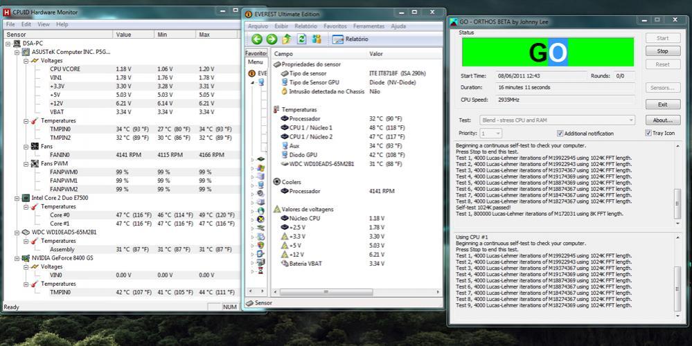Select the DirectX yellow X icon in the EVEREST tree

(x=260, y=219)
